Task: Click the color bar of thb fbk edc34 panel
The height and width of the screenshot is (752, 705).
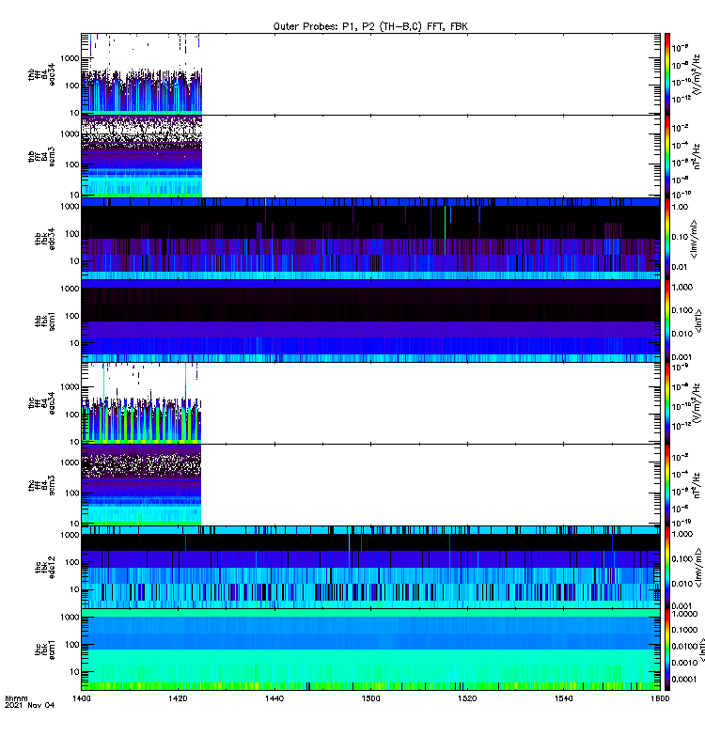Action: (667, 239)
